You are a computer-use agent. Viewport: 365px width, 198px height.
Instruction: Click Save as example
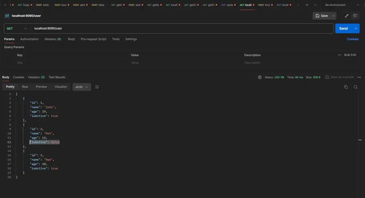point(340,77)
